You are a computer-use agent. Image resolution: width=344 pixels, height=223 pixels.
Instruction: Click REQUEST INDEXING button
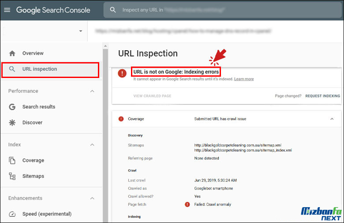(x=322, y=96)
